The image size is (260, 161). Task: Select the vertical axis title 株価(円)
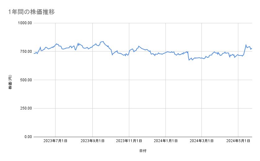pyautogui.click(x=10, y=83)
